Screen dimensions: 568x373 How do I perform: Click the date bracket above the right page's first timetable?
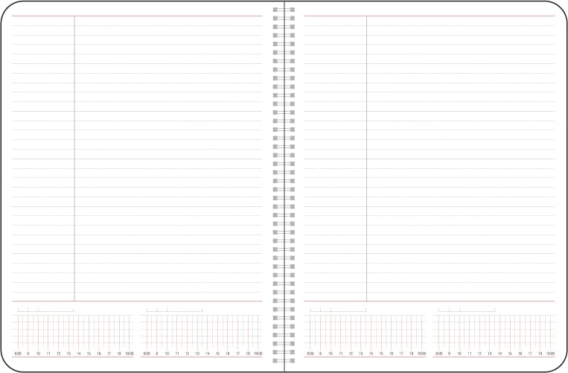[x=338, y=310]
